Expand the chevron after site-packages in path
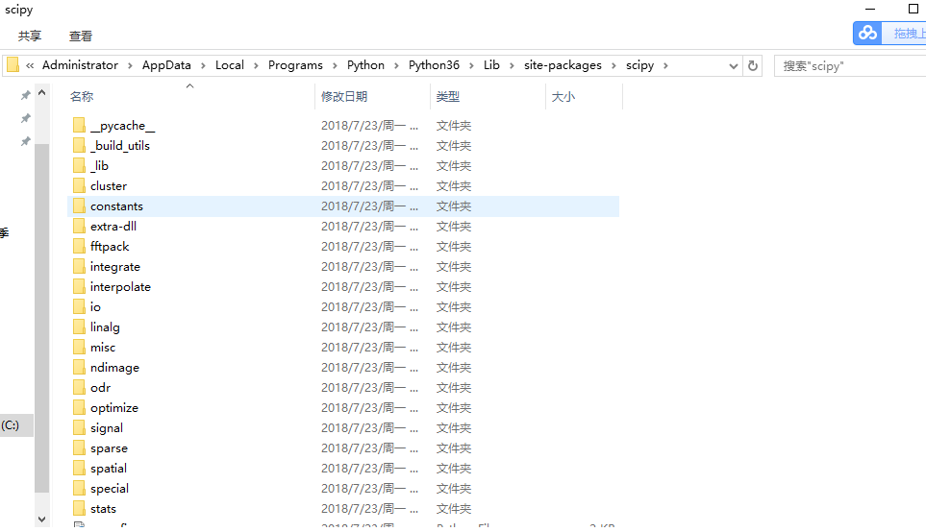 point(613,65)
